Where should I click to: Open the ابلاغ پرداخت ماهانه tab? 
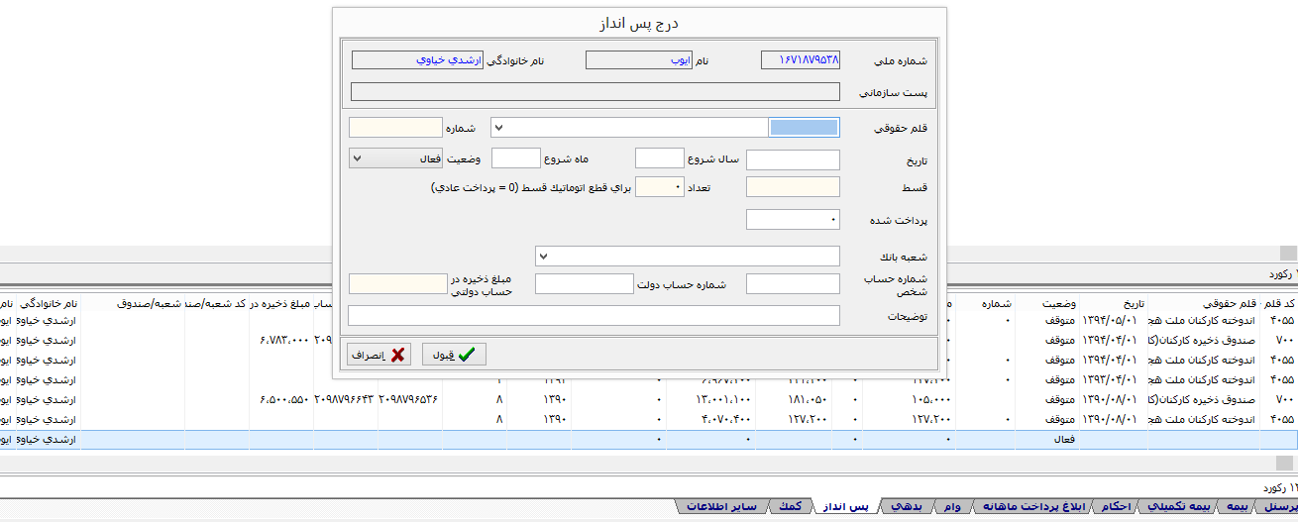1032,507
